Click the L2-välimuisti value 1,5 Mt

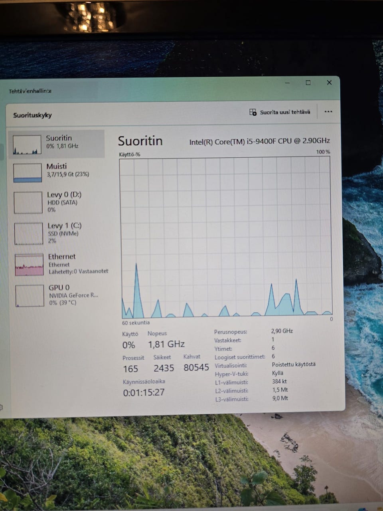point(280,390)
